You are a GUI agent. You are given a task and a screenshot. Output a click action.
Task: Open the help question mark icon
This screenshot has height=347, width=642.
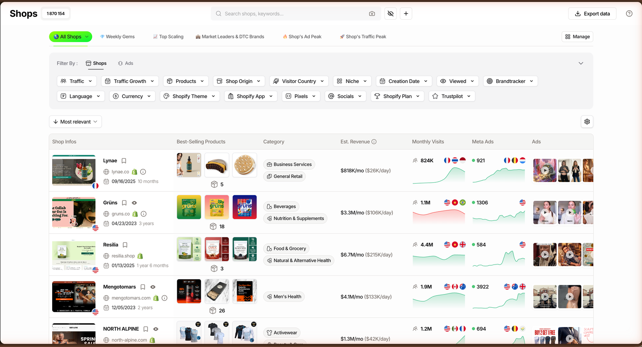(629, 14)
